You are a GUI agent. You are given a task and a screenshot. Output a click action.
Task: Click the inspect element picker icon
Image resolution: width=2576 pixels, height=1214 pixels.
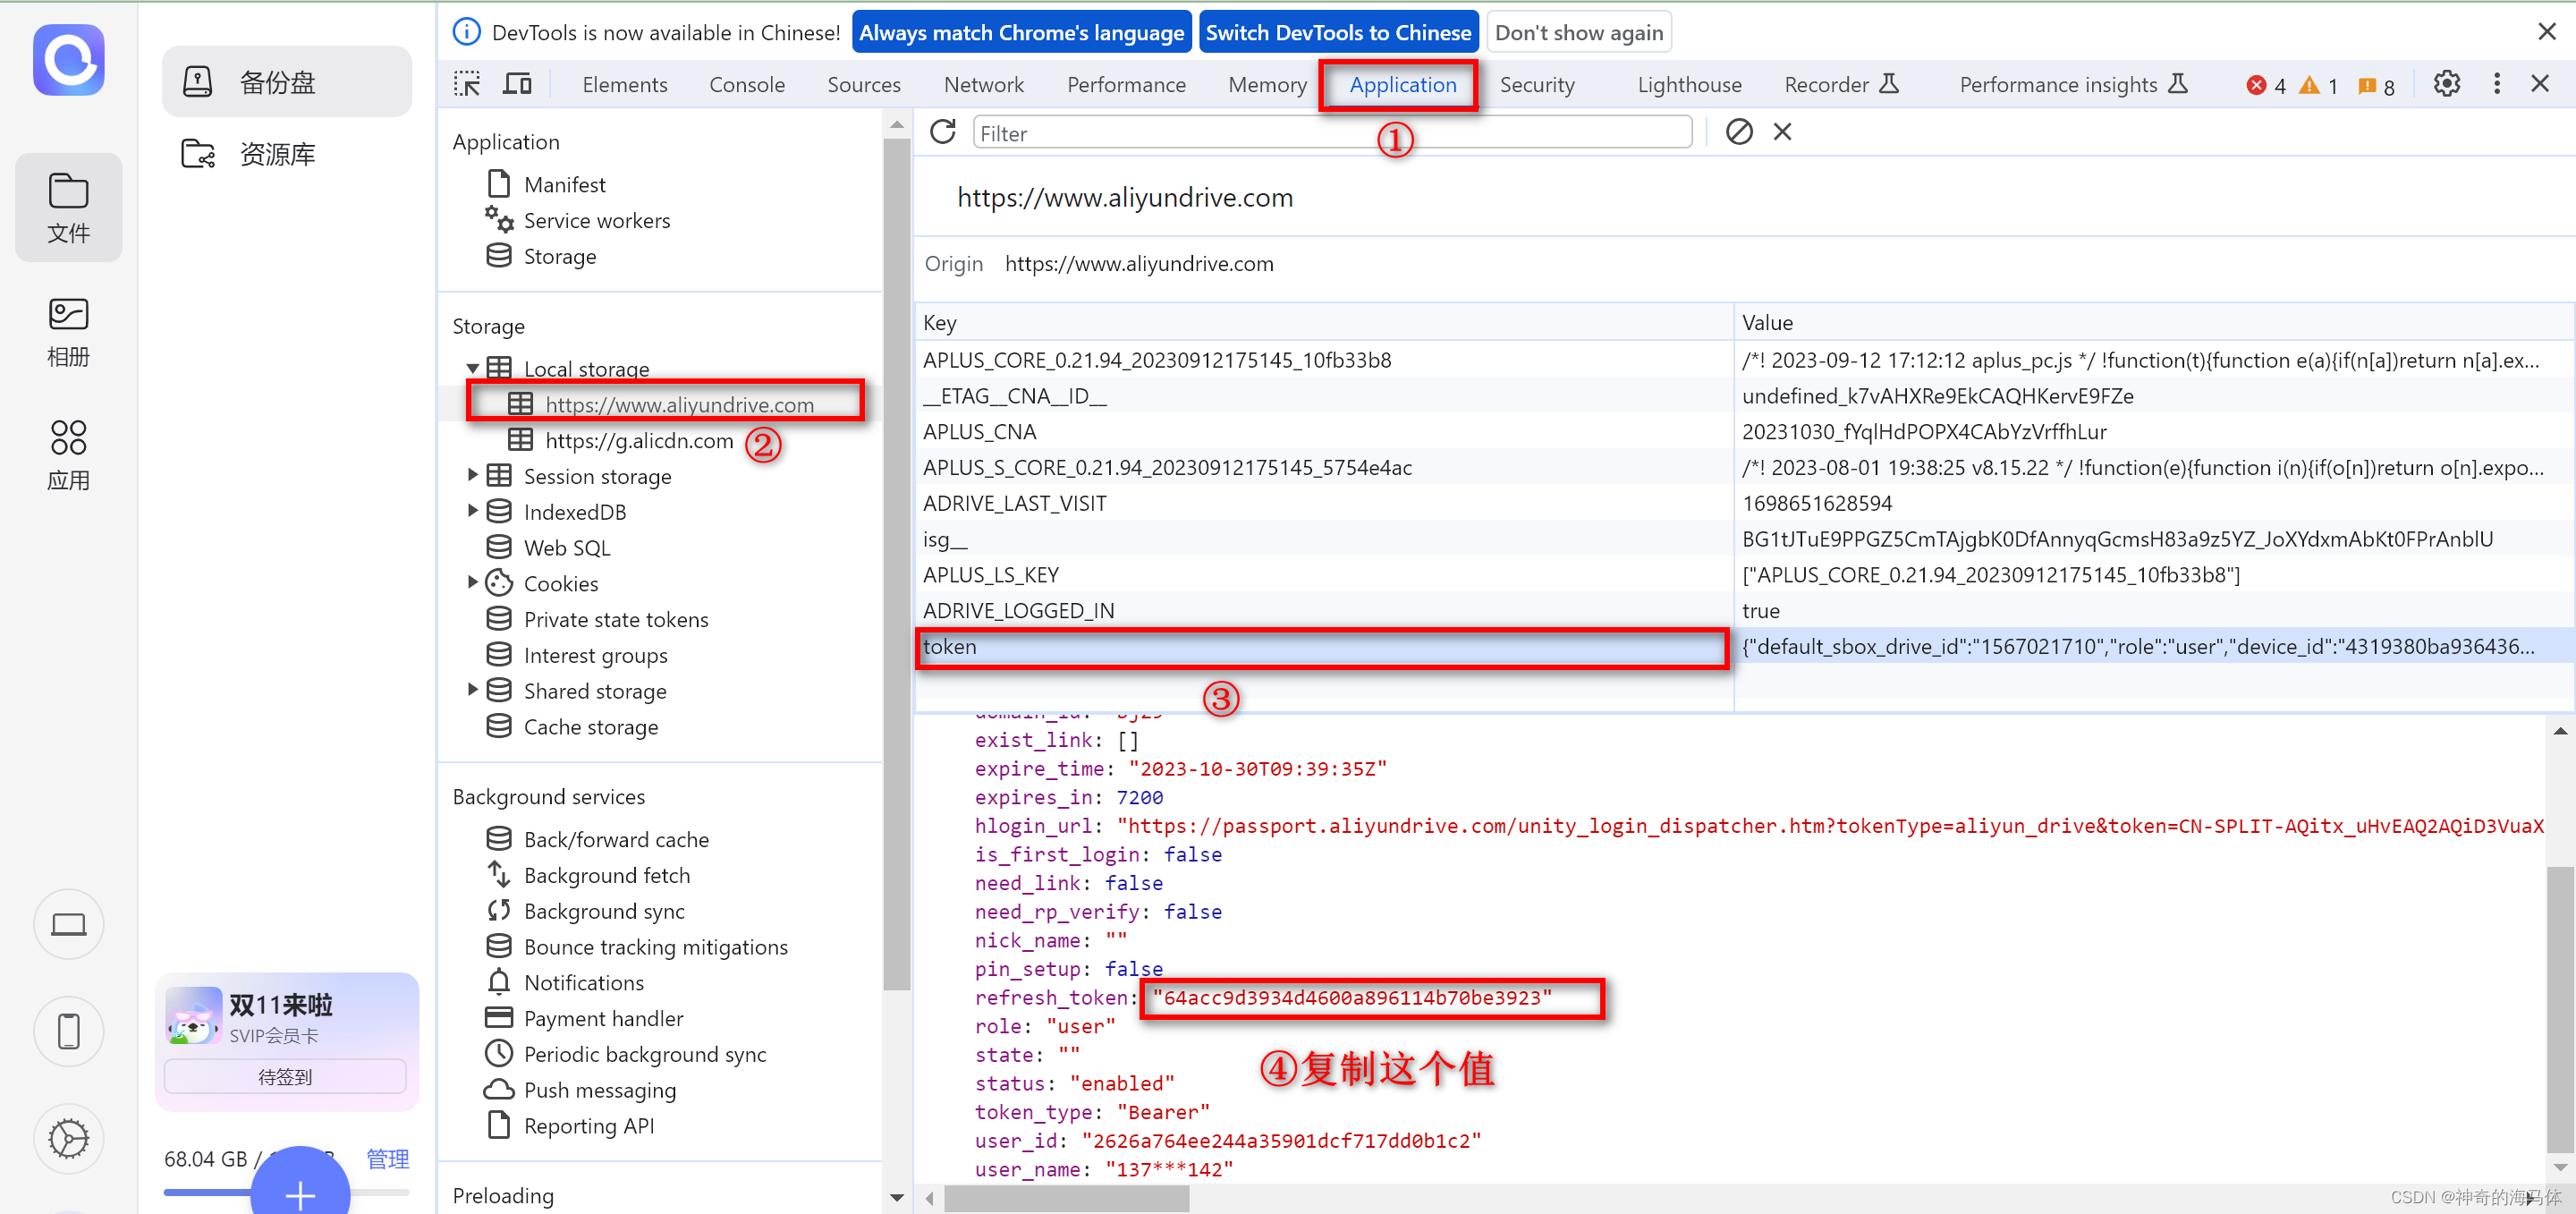point(466,84)
